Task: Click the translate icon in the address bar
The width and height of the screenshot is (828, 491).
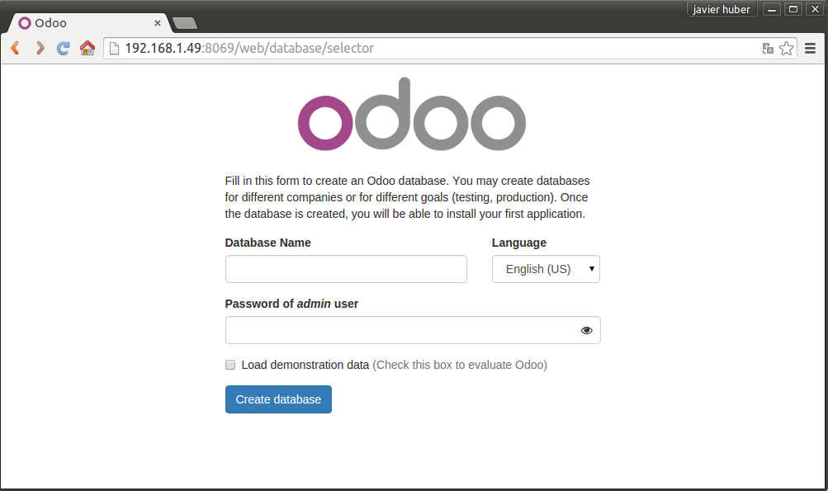Action: coord(768,49)
